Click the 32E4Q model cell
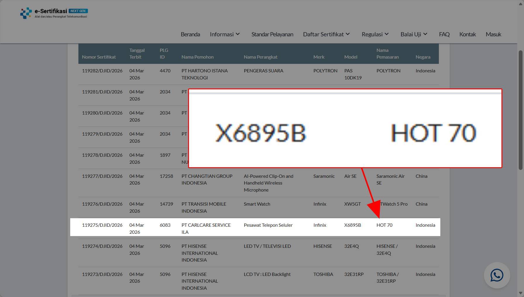This screenshot has height=297, width=524. (351, 246)
